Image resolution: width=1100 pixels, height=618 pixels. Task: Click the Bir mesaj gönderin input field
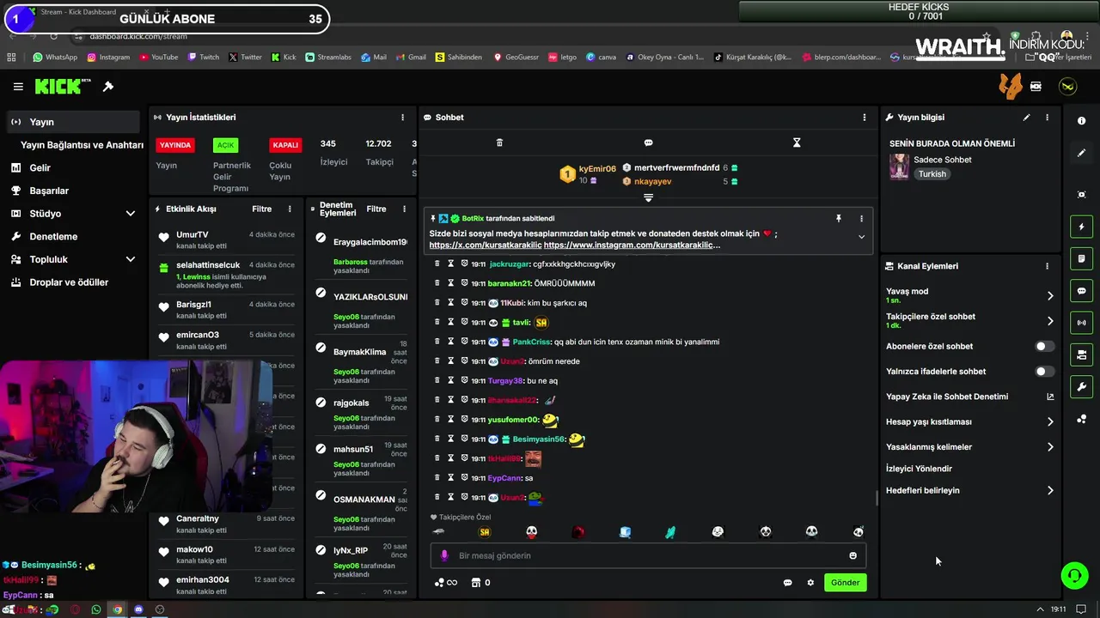(648, 556)
